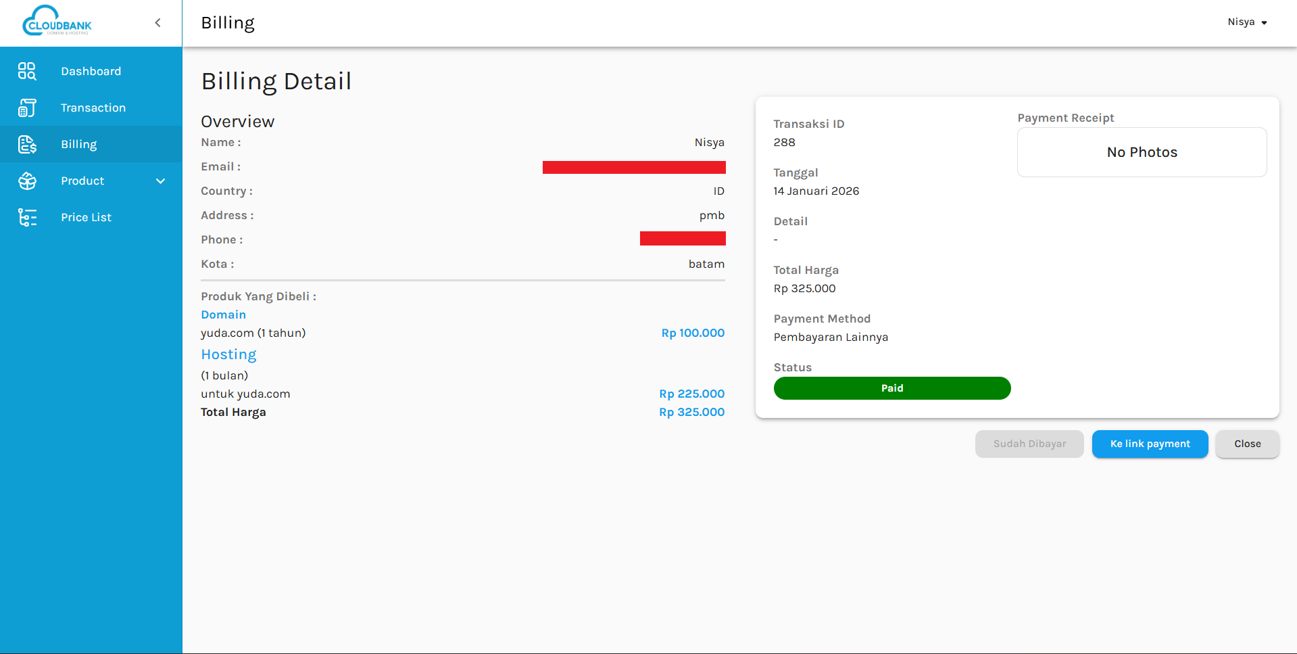Select Price List in sidebar
This screenshot has height=654, width=1297.
[86, 217]
